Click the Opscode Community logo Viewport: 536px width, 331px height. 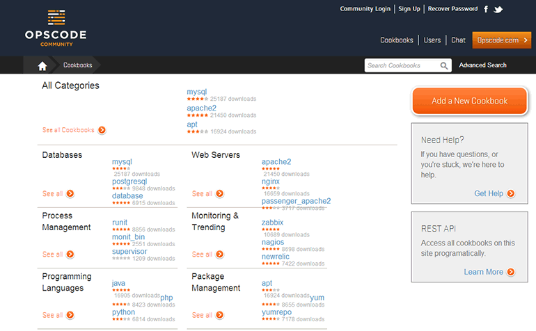57,28
